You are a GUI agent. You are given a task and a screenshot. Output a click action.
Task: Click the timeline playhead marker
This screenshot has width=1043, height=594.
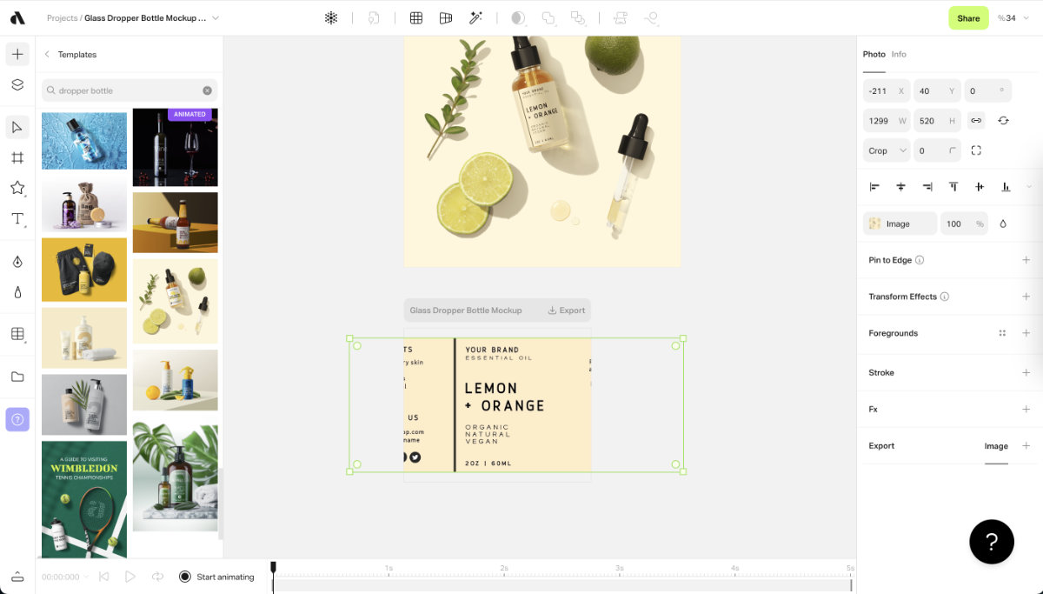click(x=273, y=568)
